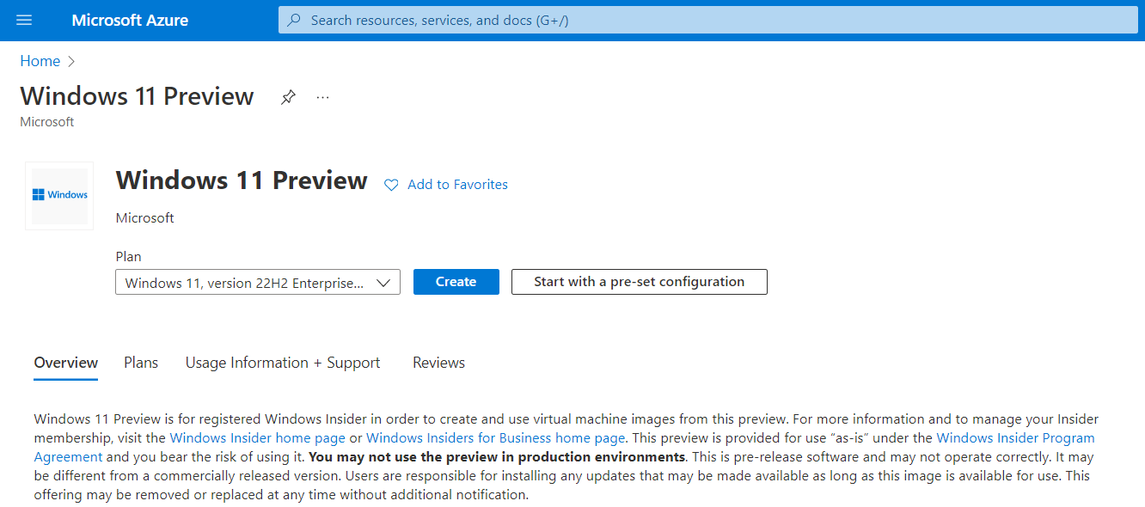Image resolution: width=1145 pixels, height=507 pixels.
Task: Collapse the plan combo box chevron
Action: pos(383,281)
